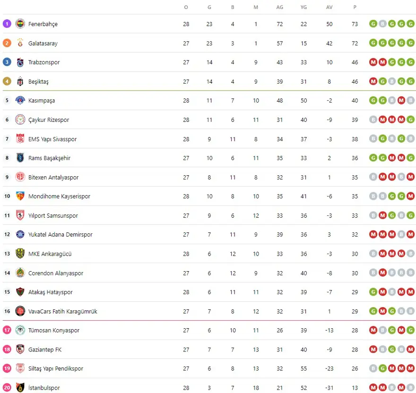Click Trabzonspor's first red loss form badge
Screen dimensions: 416x393
point(373,62)
